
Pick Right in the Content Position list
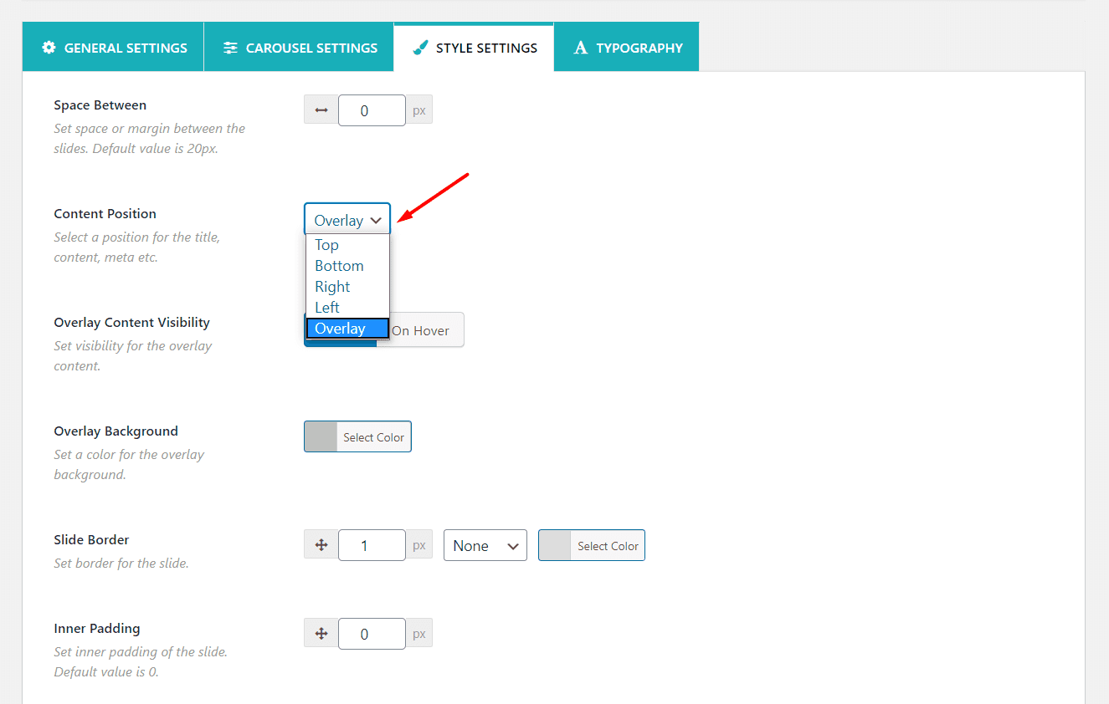point(332,287)
